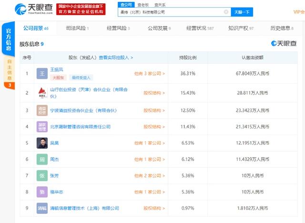Click purple avatar icon for 骆华志
This screenshot has height=223, width=305.
pyautogui.click(x=42, y=192)
